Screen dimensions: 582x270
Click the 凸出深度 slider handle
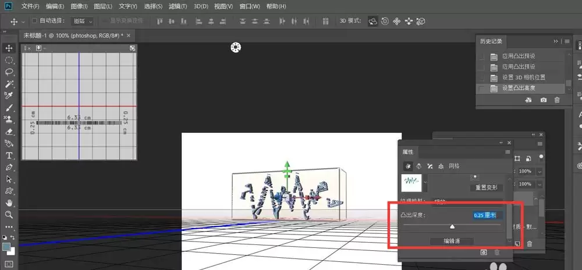click(452, 226)
